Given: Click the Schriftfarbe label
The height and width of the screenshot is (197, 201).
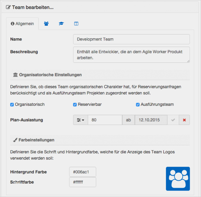Looking at the screenshot, I should [x=22, y=182].
